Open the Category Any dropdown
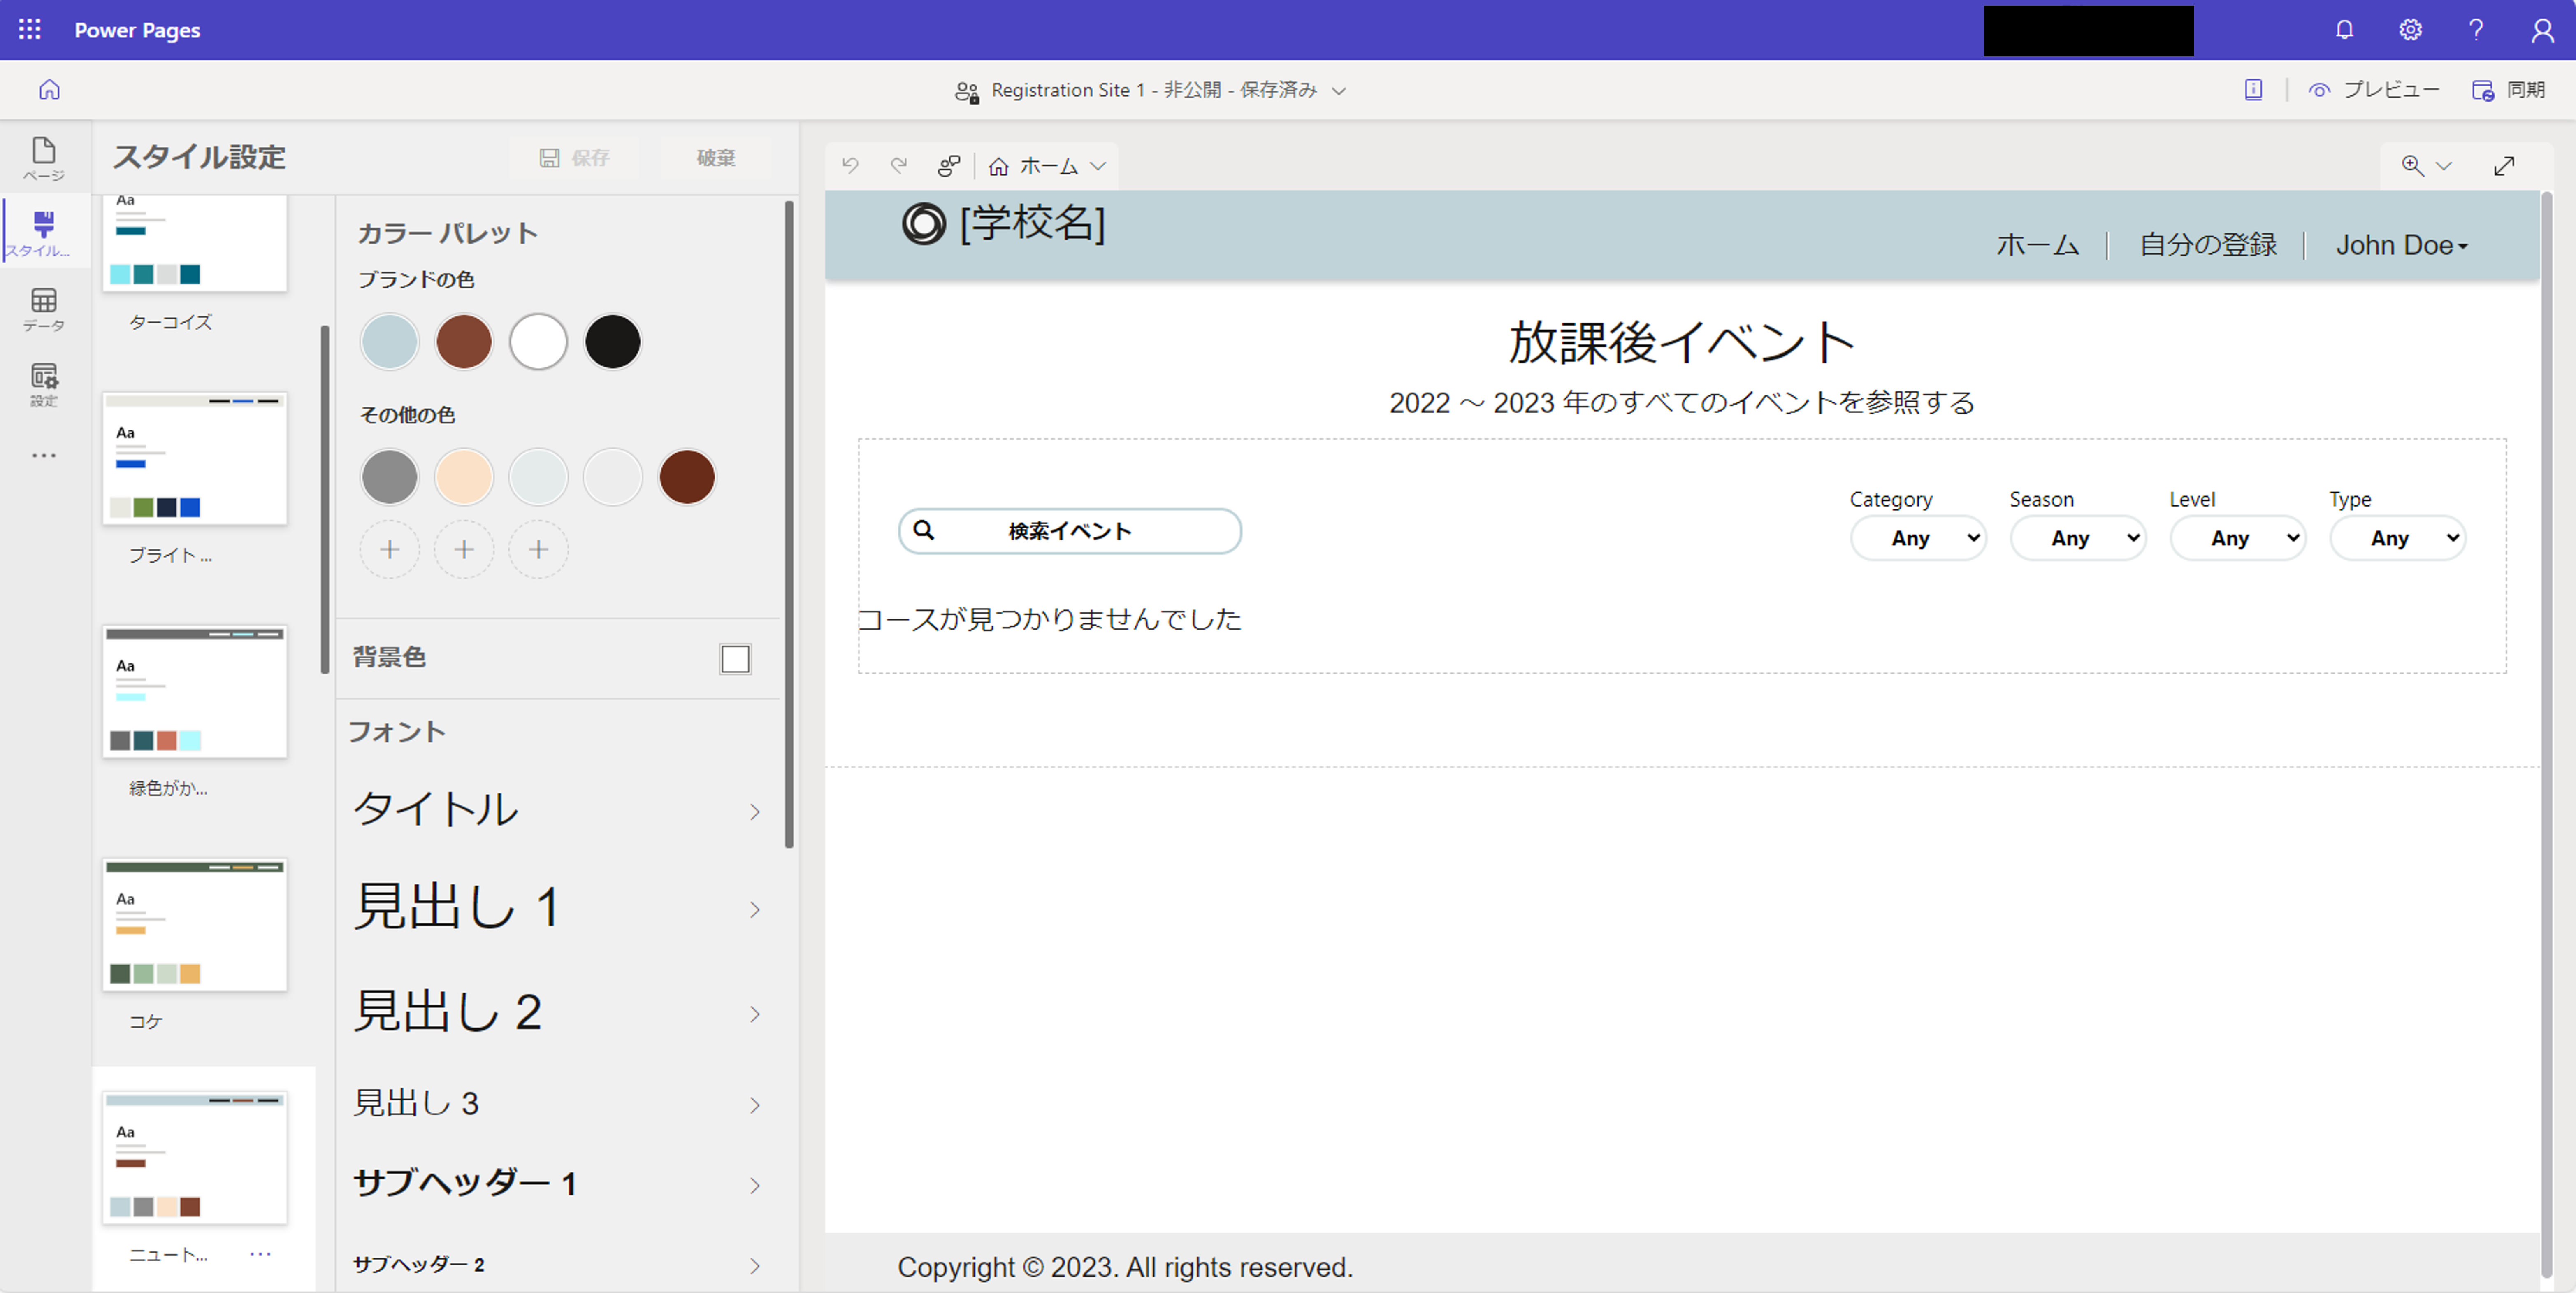 1917,538
